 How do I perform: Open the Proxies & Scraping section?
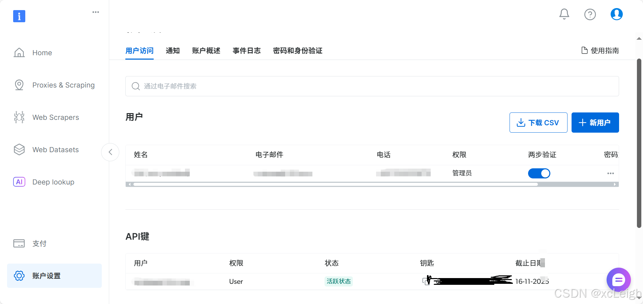click(x=19, y=85)
